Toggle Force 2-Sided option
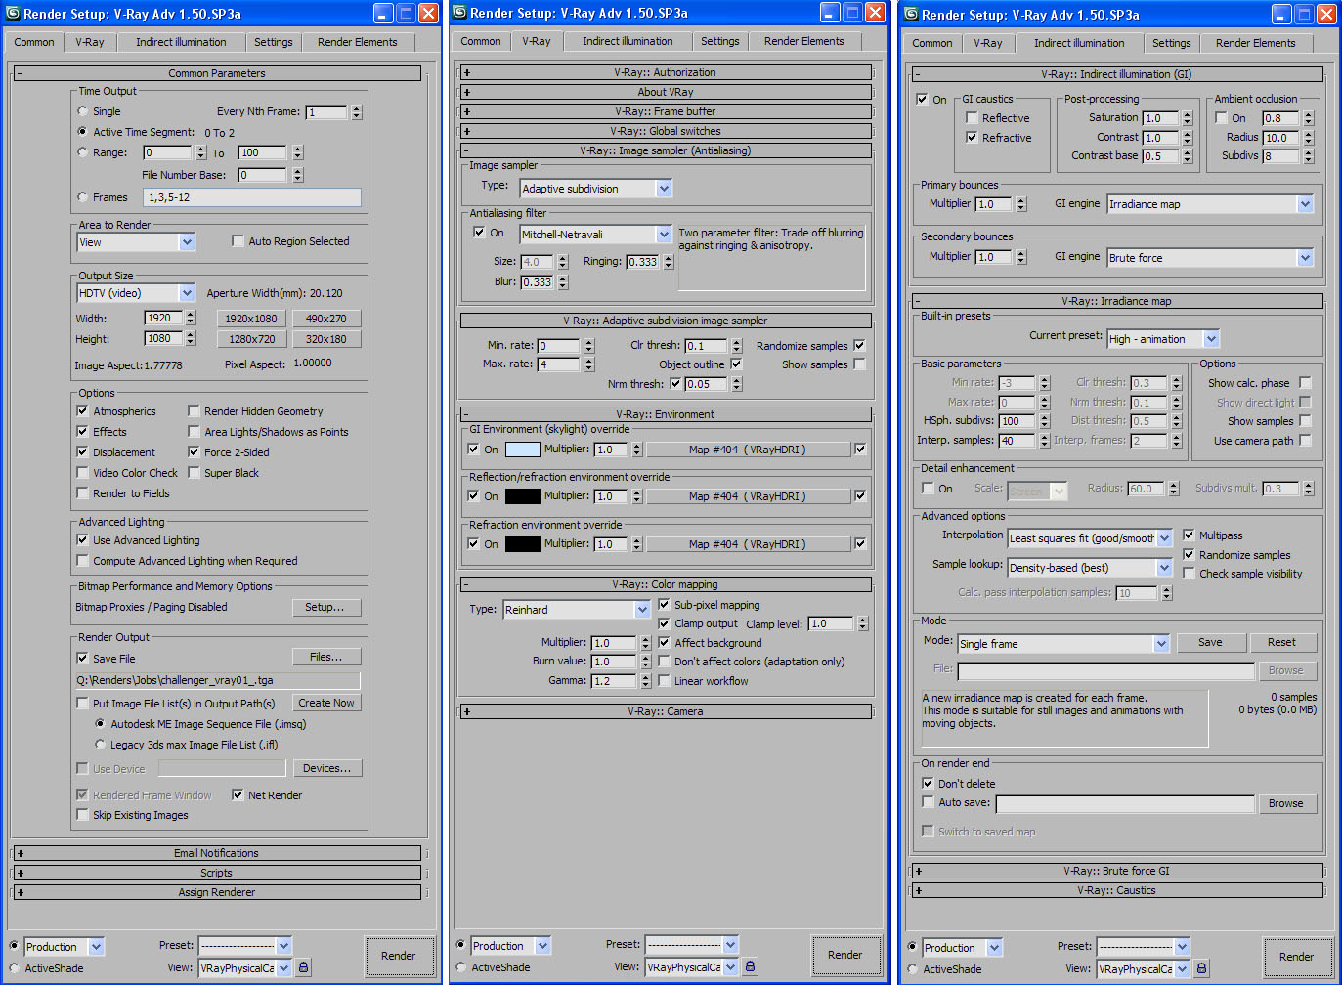 pyautogui.click(x=195, y=452)
